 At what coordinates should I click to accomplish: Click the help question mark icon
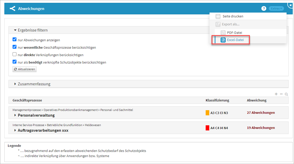click(264, 8)
